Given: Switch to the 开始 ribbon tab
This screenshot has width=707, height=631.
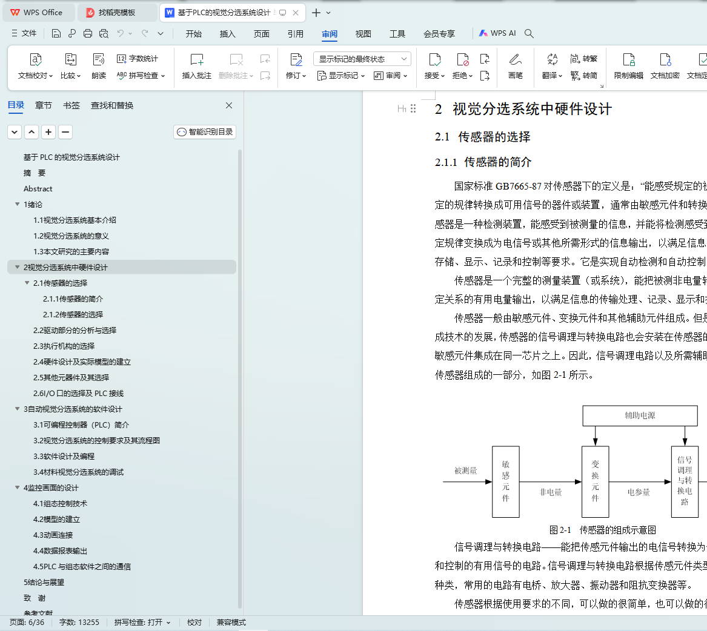Looking at the screenshot, I should (193, 34).
